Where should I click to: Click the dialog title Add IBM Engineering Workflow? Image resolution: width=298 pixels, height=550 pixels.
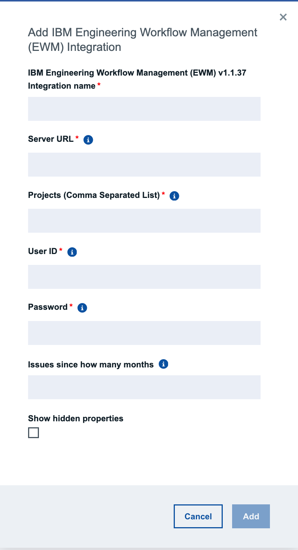pos(143,40)
